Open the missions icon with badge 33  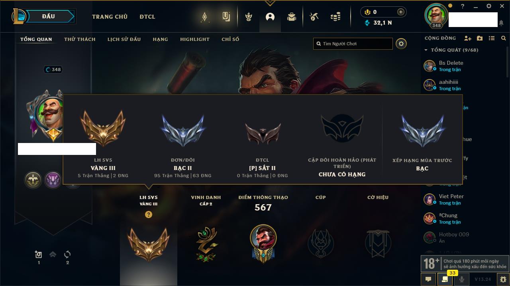445,279
